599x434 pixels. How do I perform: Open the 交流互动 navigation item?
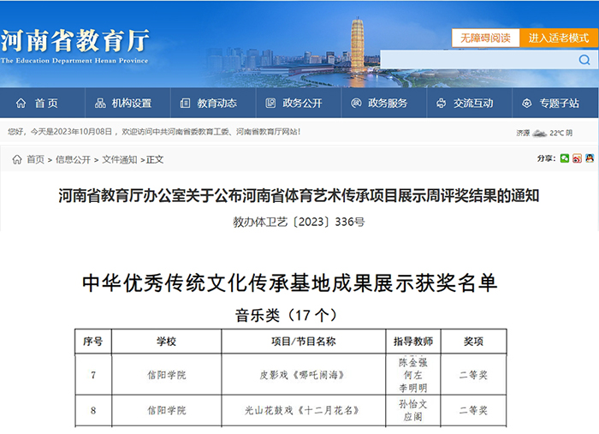coord(465,103)
